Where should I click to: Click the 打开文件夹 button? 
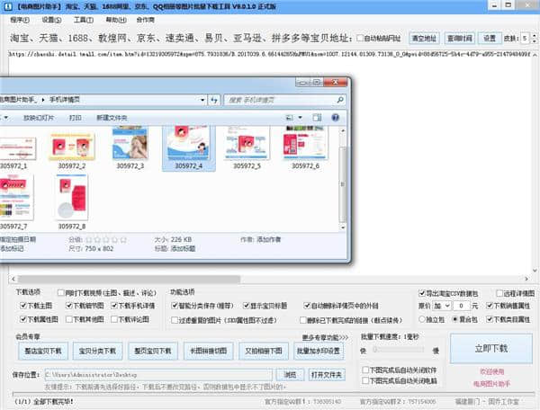326,375
